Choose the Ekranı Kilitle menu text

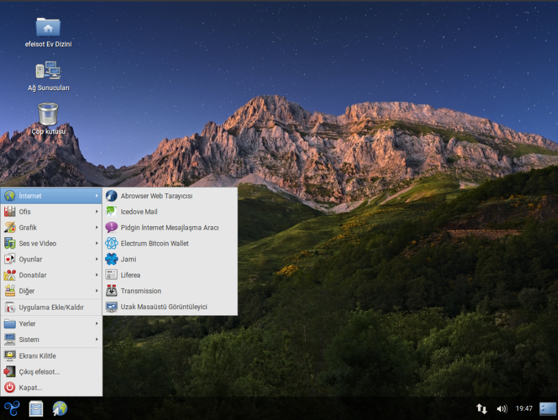click(x=37, y=355)
